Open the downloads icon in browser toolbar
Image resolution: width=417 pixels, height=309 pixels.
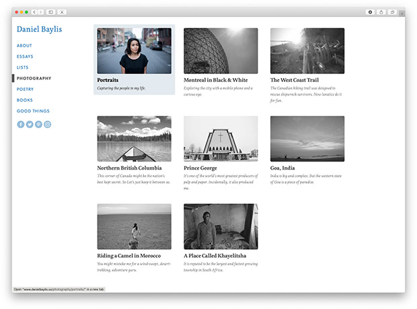(x=370, y=12)
